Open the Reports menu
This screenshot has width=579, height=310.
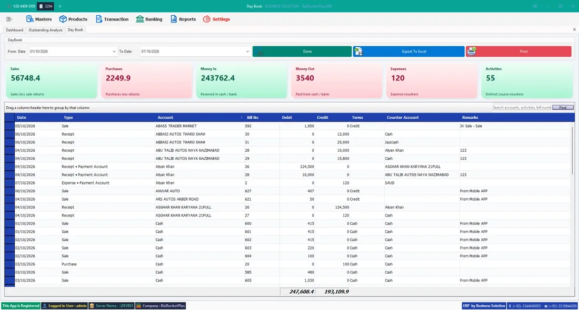click(x=183, y=19)
